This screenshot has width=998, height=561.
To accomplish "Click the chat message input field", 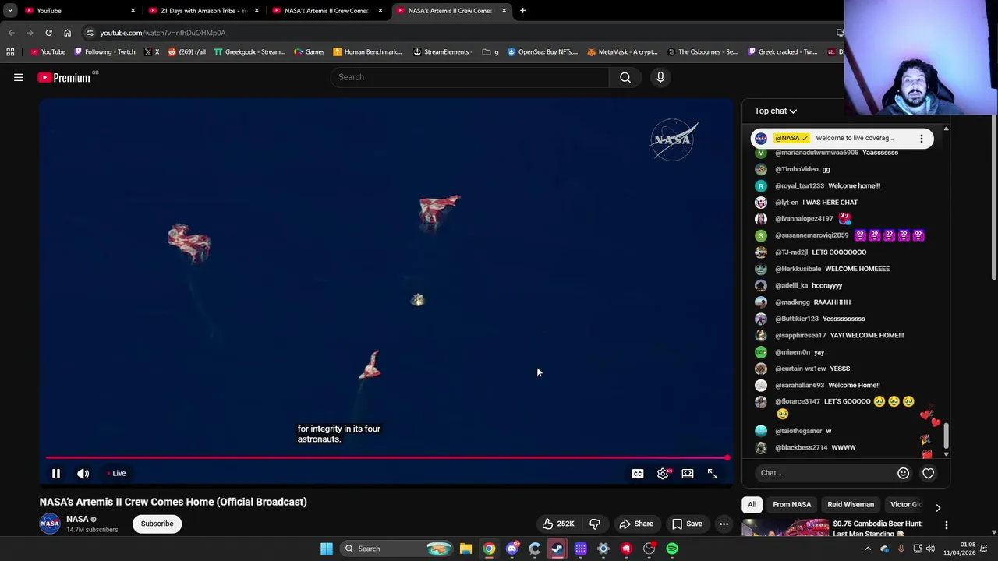I will (826, 473).
